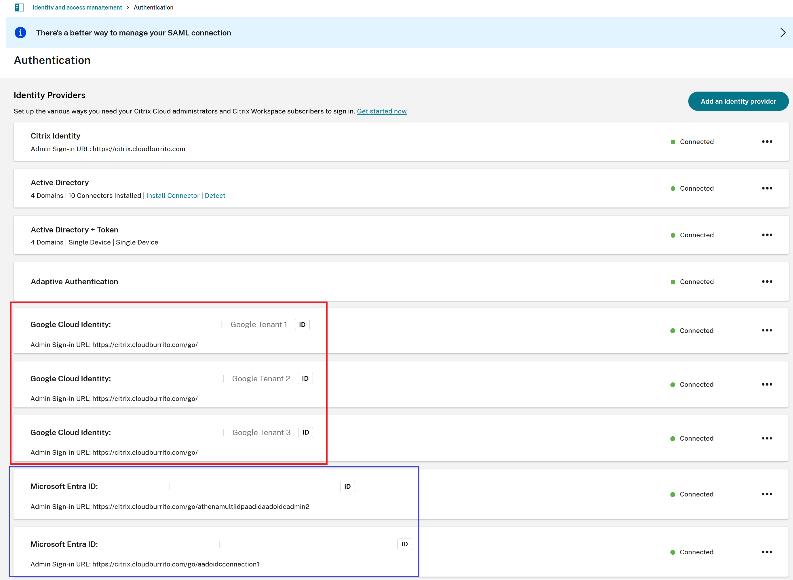Expand the SAML connection banner chevron

[783, 33]
